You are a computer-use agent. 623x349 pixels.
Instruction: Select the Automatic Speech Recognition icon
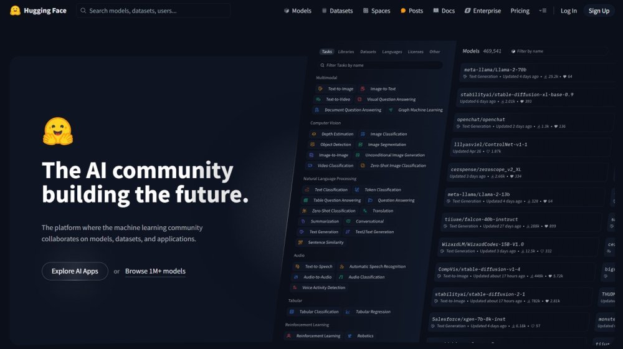coord(341,267)
